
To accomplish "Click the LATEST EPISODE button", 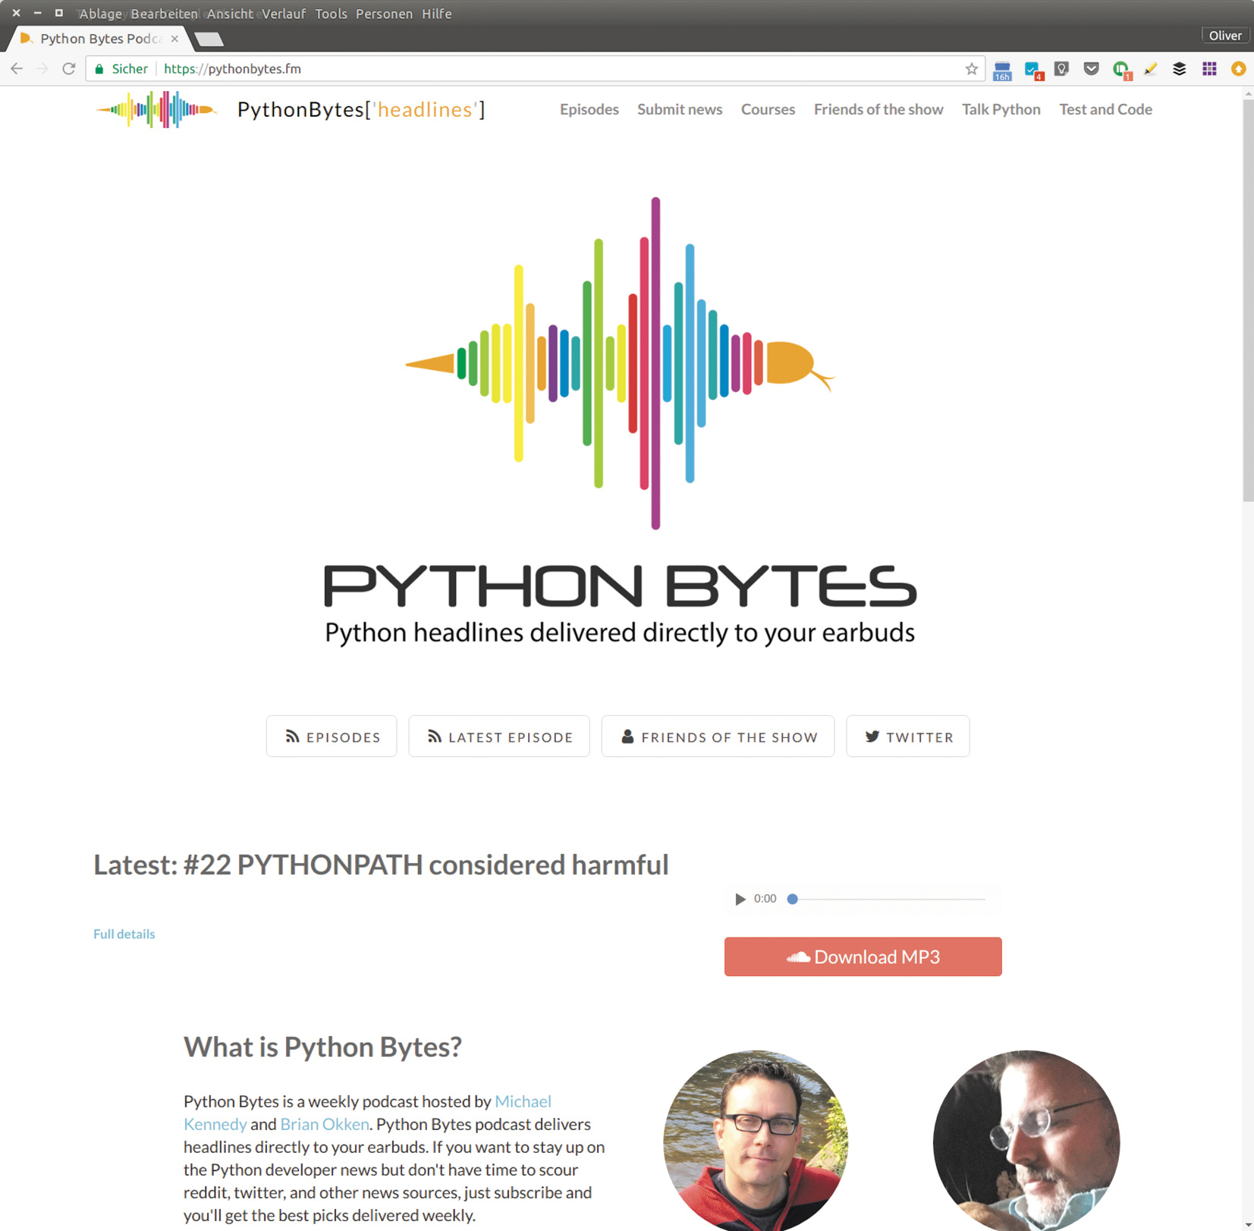I will 499,736.
